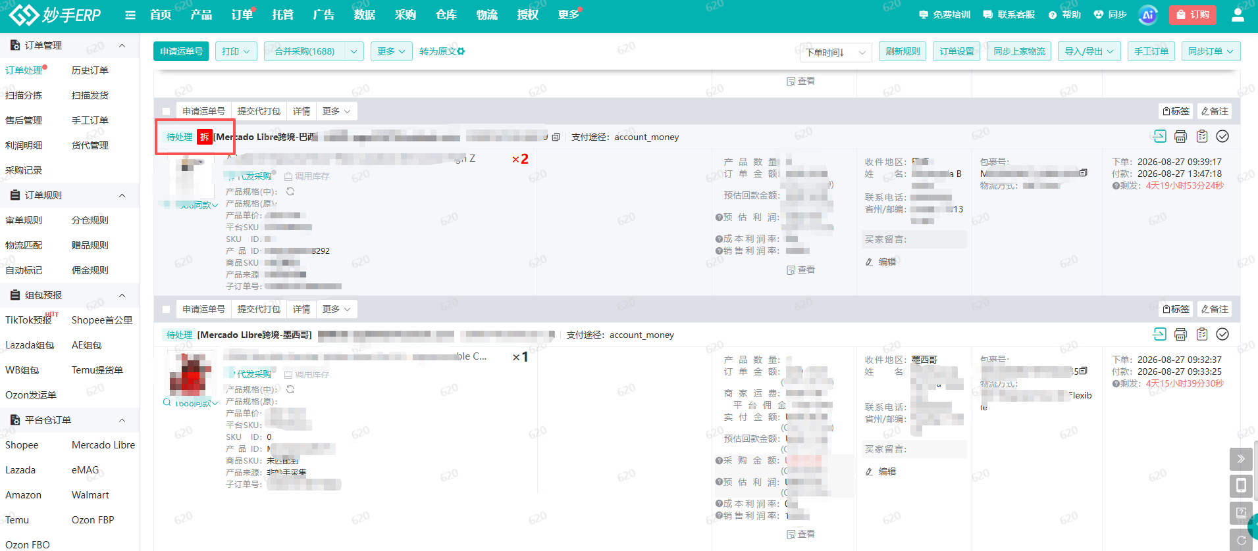The image size is (1258, 551).
Task: Click the 免费培训 top bar item
Action: point(945,14)
